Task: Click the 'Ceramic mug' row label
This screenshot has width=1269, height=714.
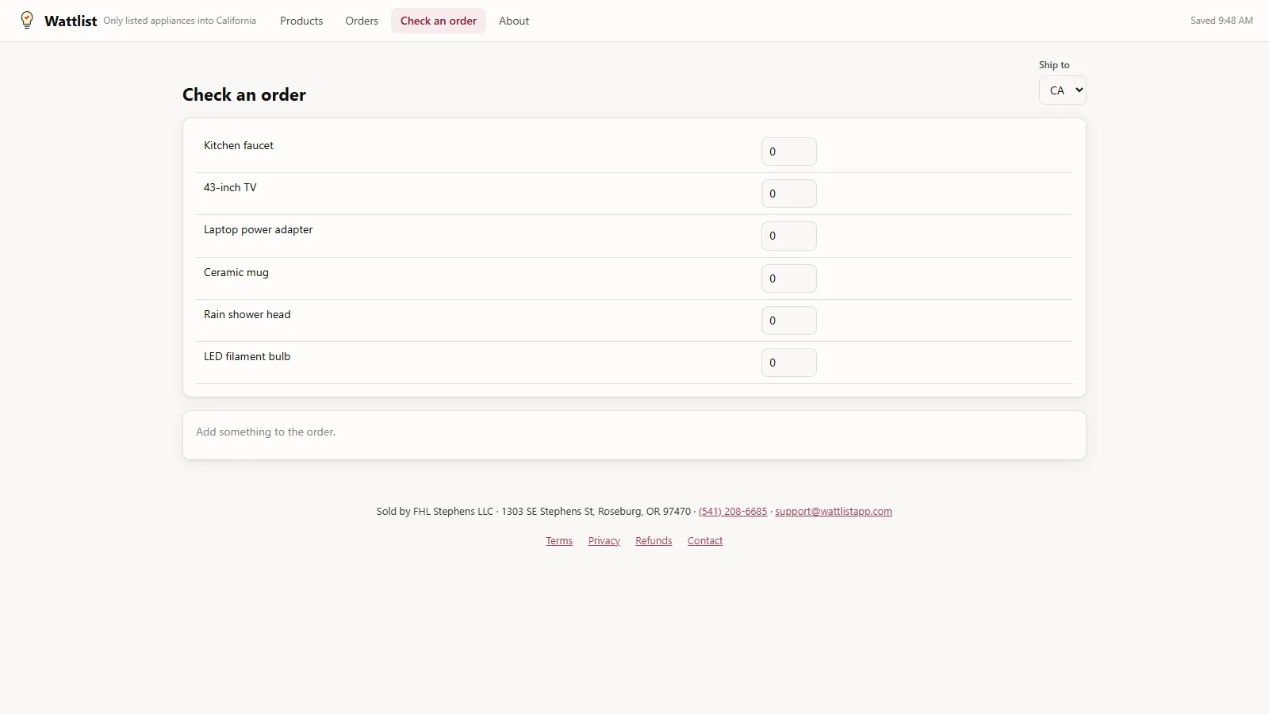Action: (x=236, y=272)
